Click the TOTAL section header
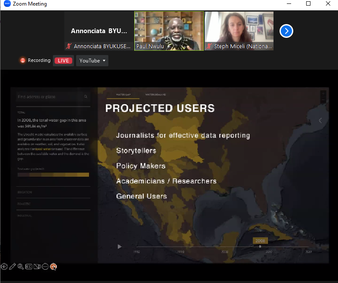338x283 pixels. tap(22, 113)
